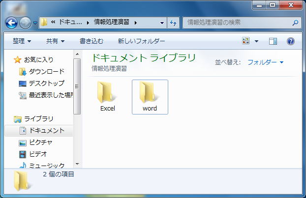Viewport: 306px width, 198px height.
Task: Change view using the view icon
Action: coord(245,41)
